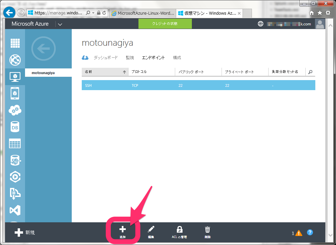
Task: Open Web Sites globe icon in sidebar
Action: tap(15, 60)
